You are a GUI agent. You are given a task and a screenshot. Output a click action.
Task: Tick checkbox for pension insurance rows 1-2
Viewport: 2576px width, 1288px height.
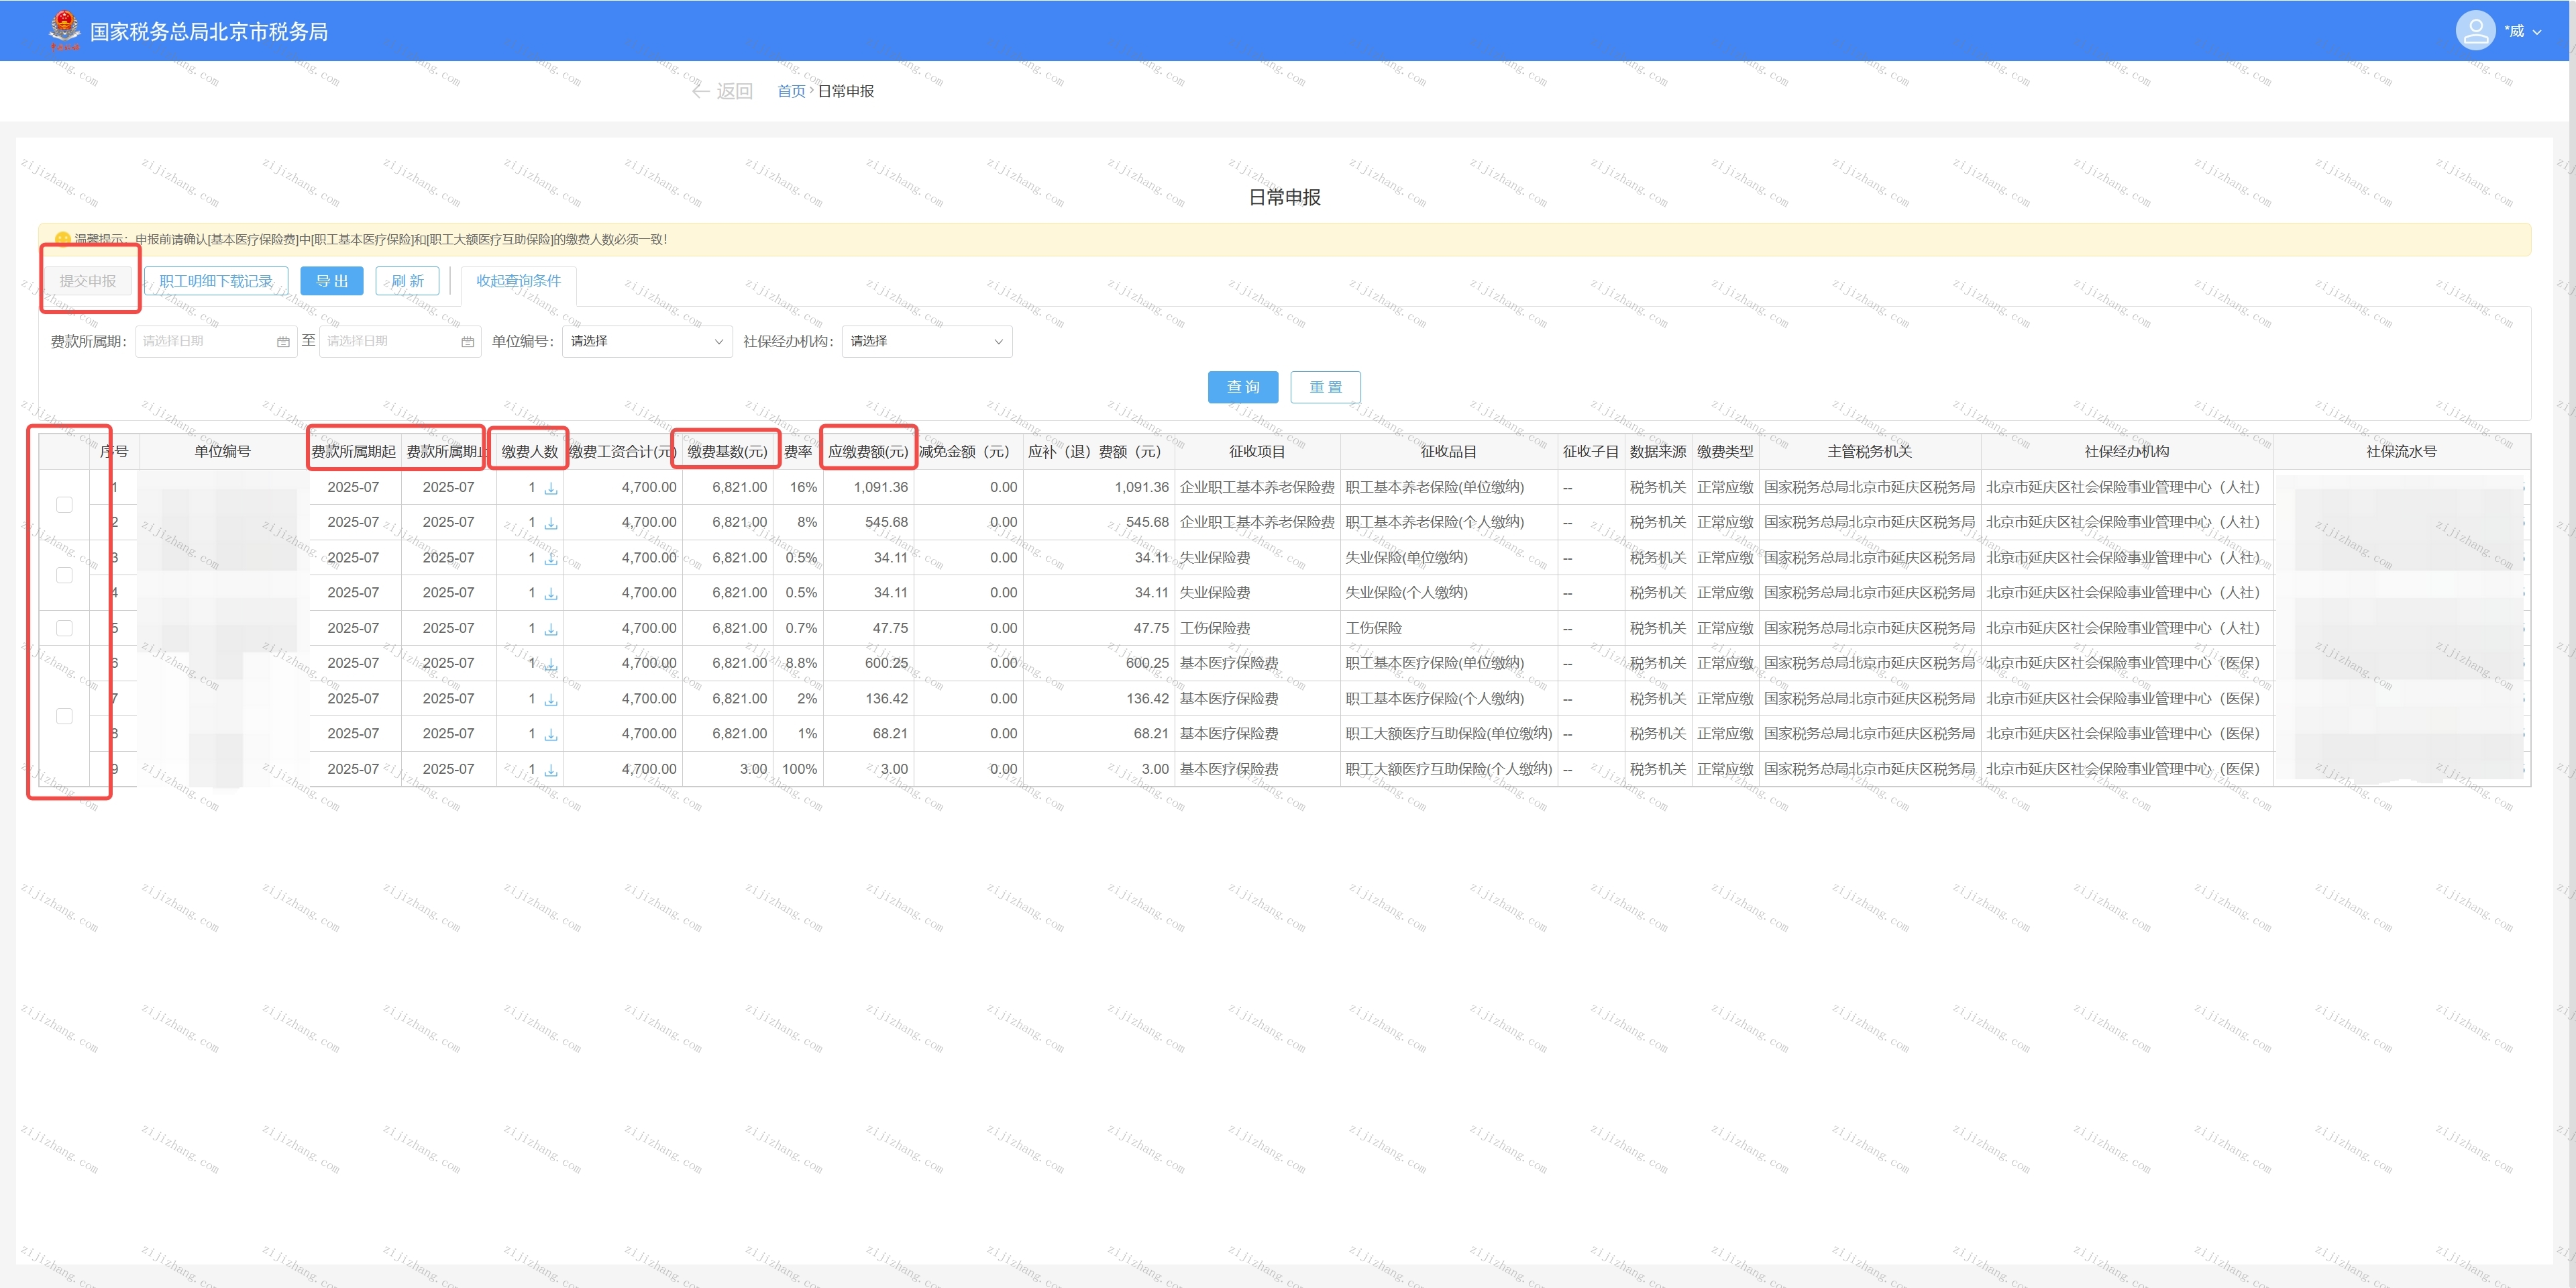pyautogui.click(x=64, y=504)
